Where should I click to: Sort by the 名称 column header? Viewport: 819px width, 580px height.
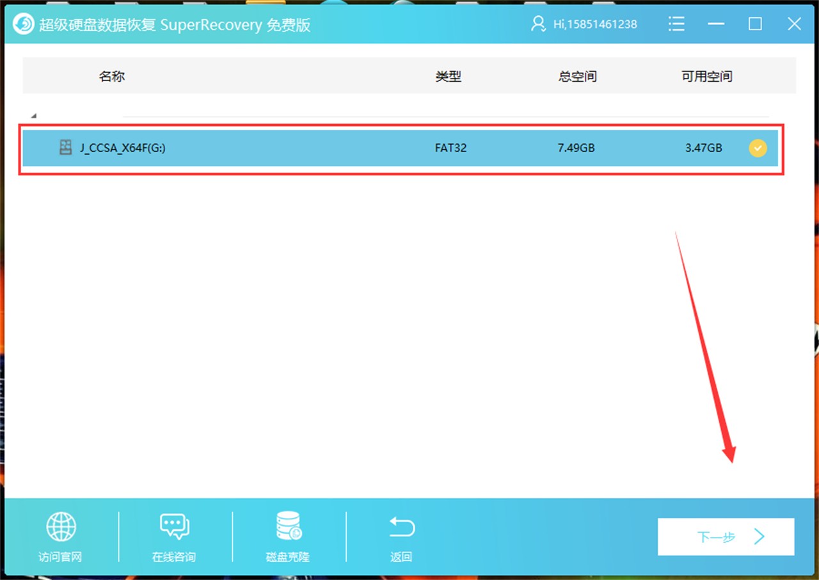tap(112, 76)
